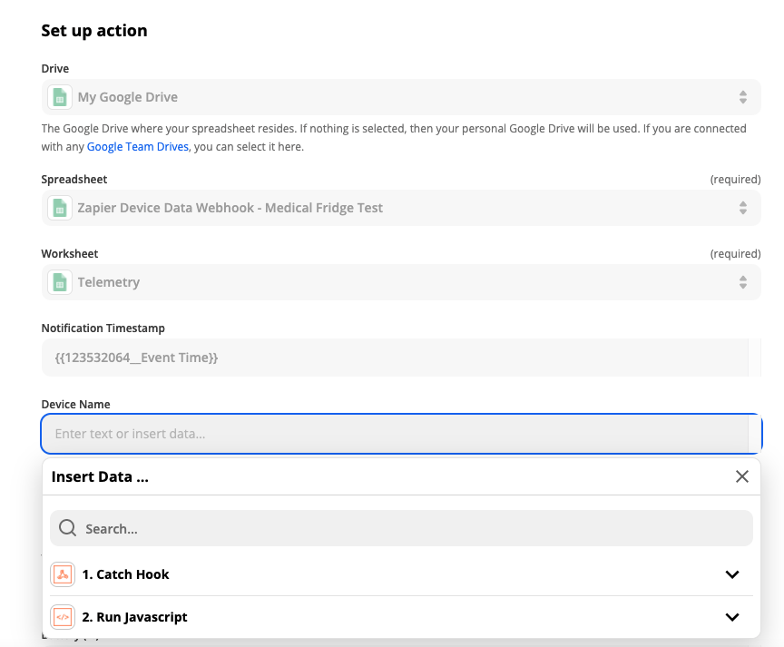Close the Insert Data panel
Image resolution: width=784 pixels, height=647 pixels.
pyautogui.click(x=742, y=476)
